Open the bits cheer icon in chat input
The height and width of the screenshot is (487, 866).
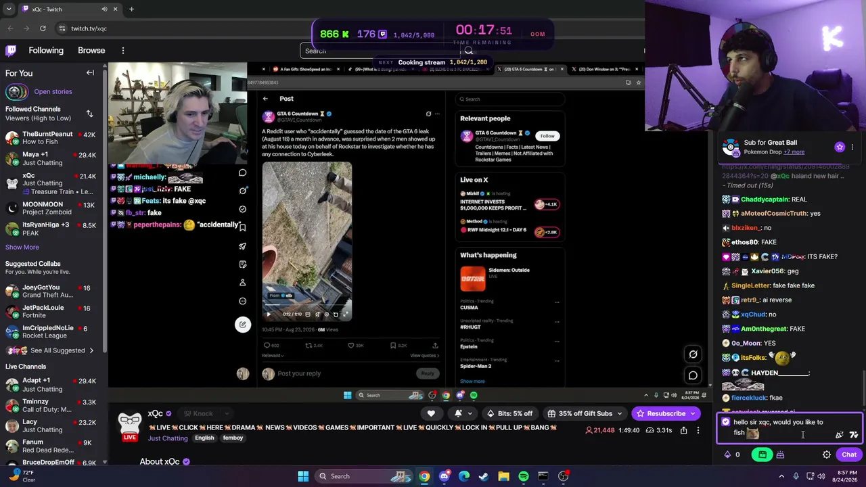(840, 435)
